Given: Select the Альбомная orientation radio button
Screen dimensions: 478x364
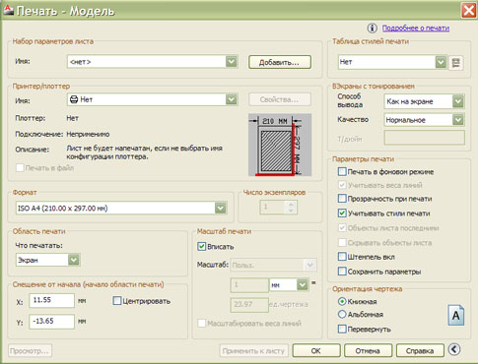Looking at the screenshot, I should coord(342,314).
